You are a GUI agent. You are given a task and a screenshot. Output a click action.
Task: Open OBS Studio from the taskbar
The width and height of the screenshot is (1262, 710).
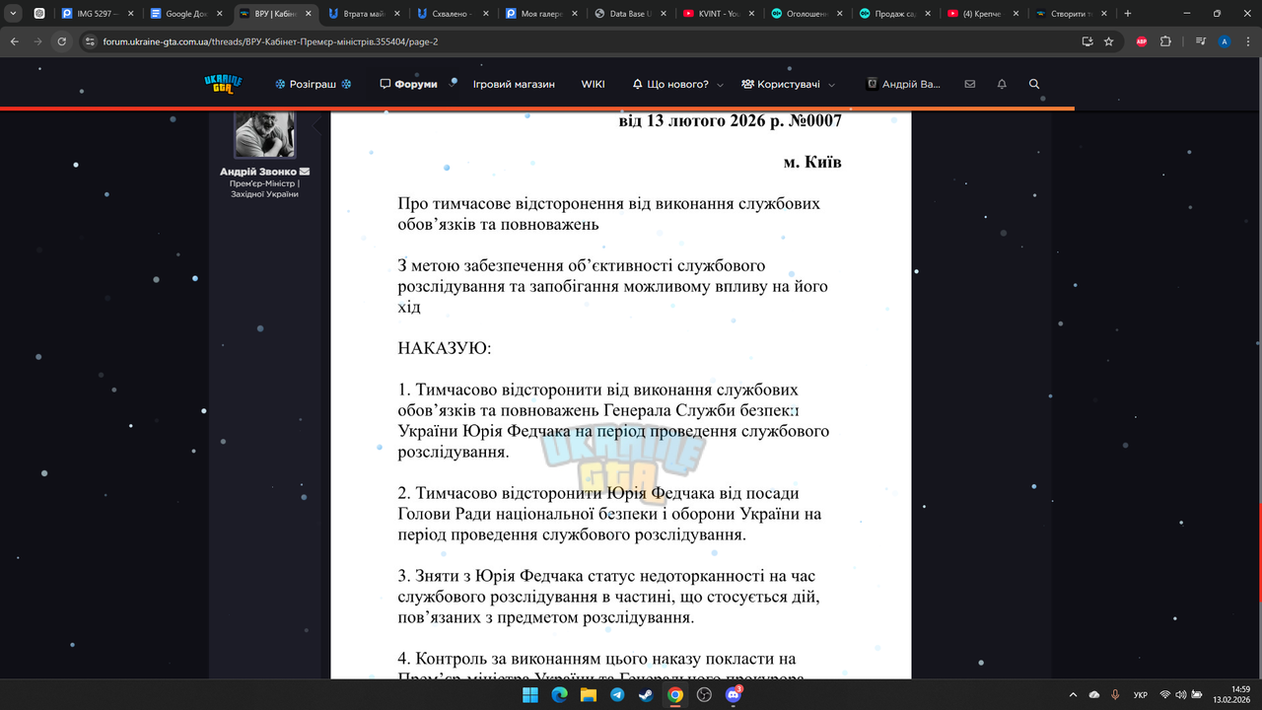[x=704, y=695]
